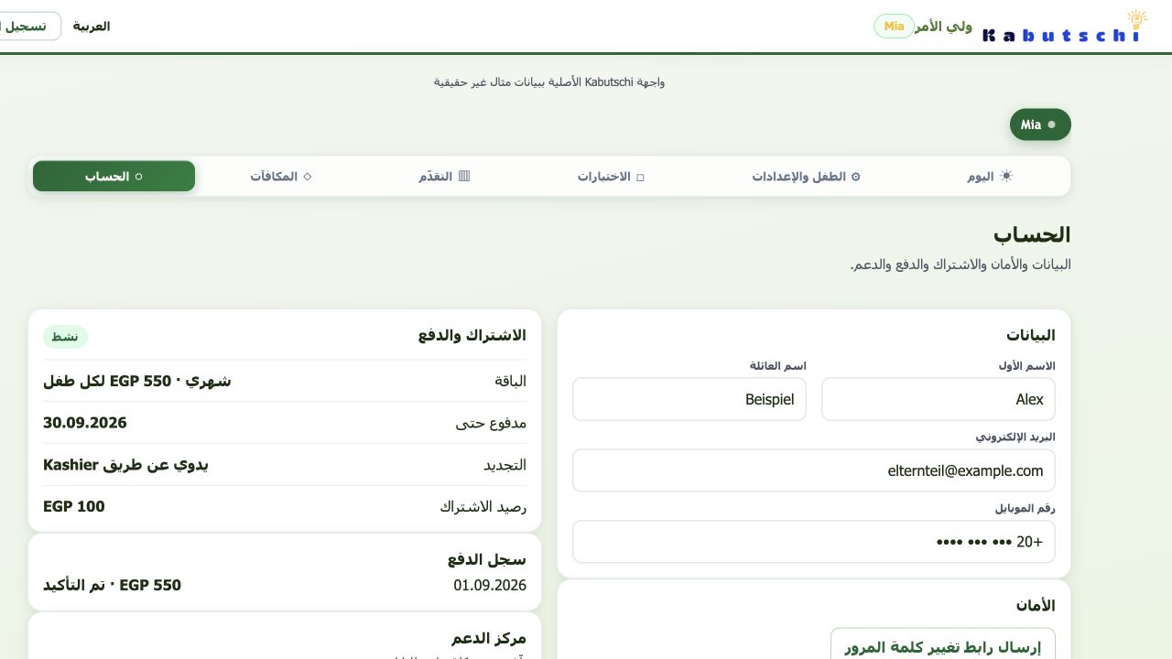Click the circle icon on الحساب tab
This screenshot has height=659, width=1172.
tap(139, 177)
